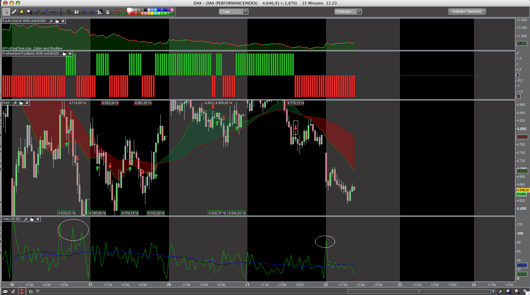530x295 pixels.
Task: Click the 4.693,34 *4 trade label
Action: click(110, 103)
